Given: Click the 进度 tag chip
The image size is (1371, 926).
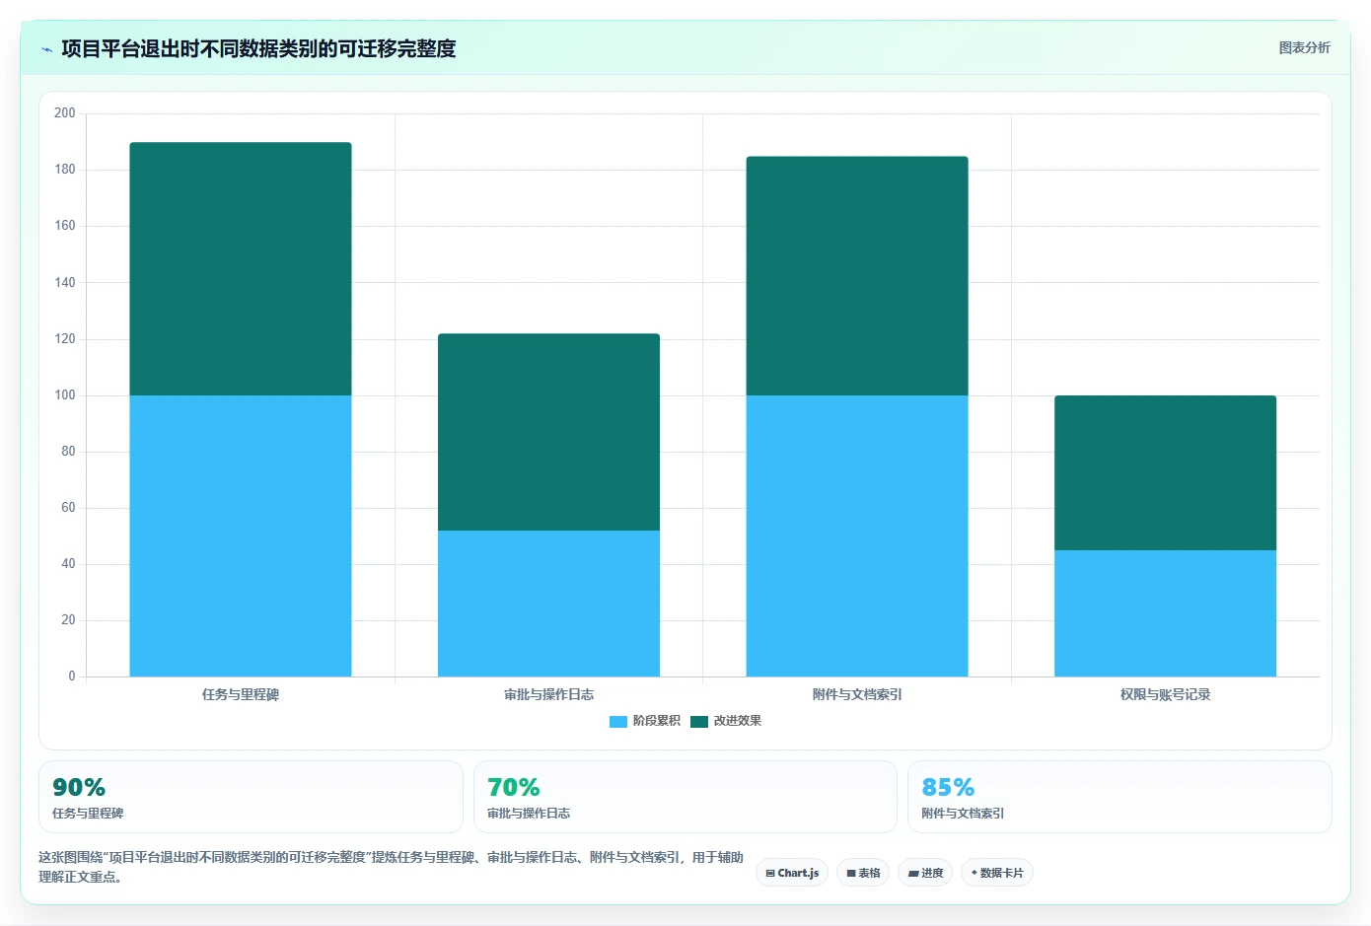Looking at the screenshot, I should pyautogui.click(x=925, y=873).
